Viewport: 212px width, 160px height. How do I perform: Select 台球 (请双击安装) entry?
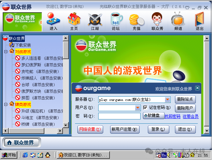38,84
